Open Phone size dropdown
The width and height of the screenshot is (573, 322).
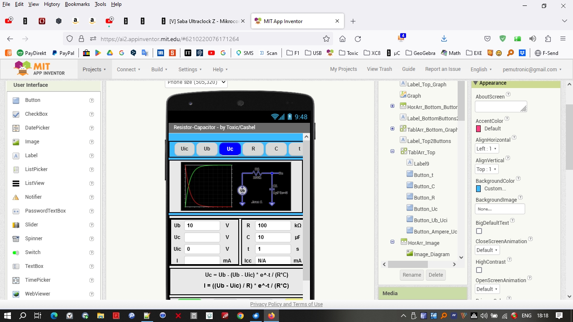(196, 83)
